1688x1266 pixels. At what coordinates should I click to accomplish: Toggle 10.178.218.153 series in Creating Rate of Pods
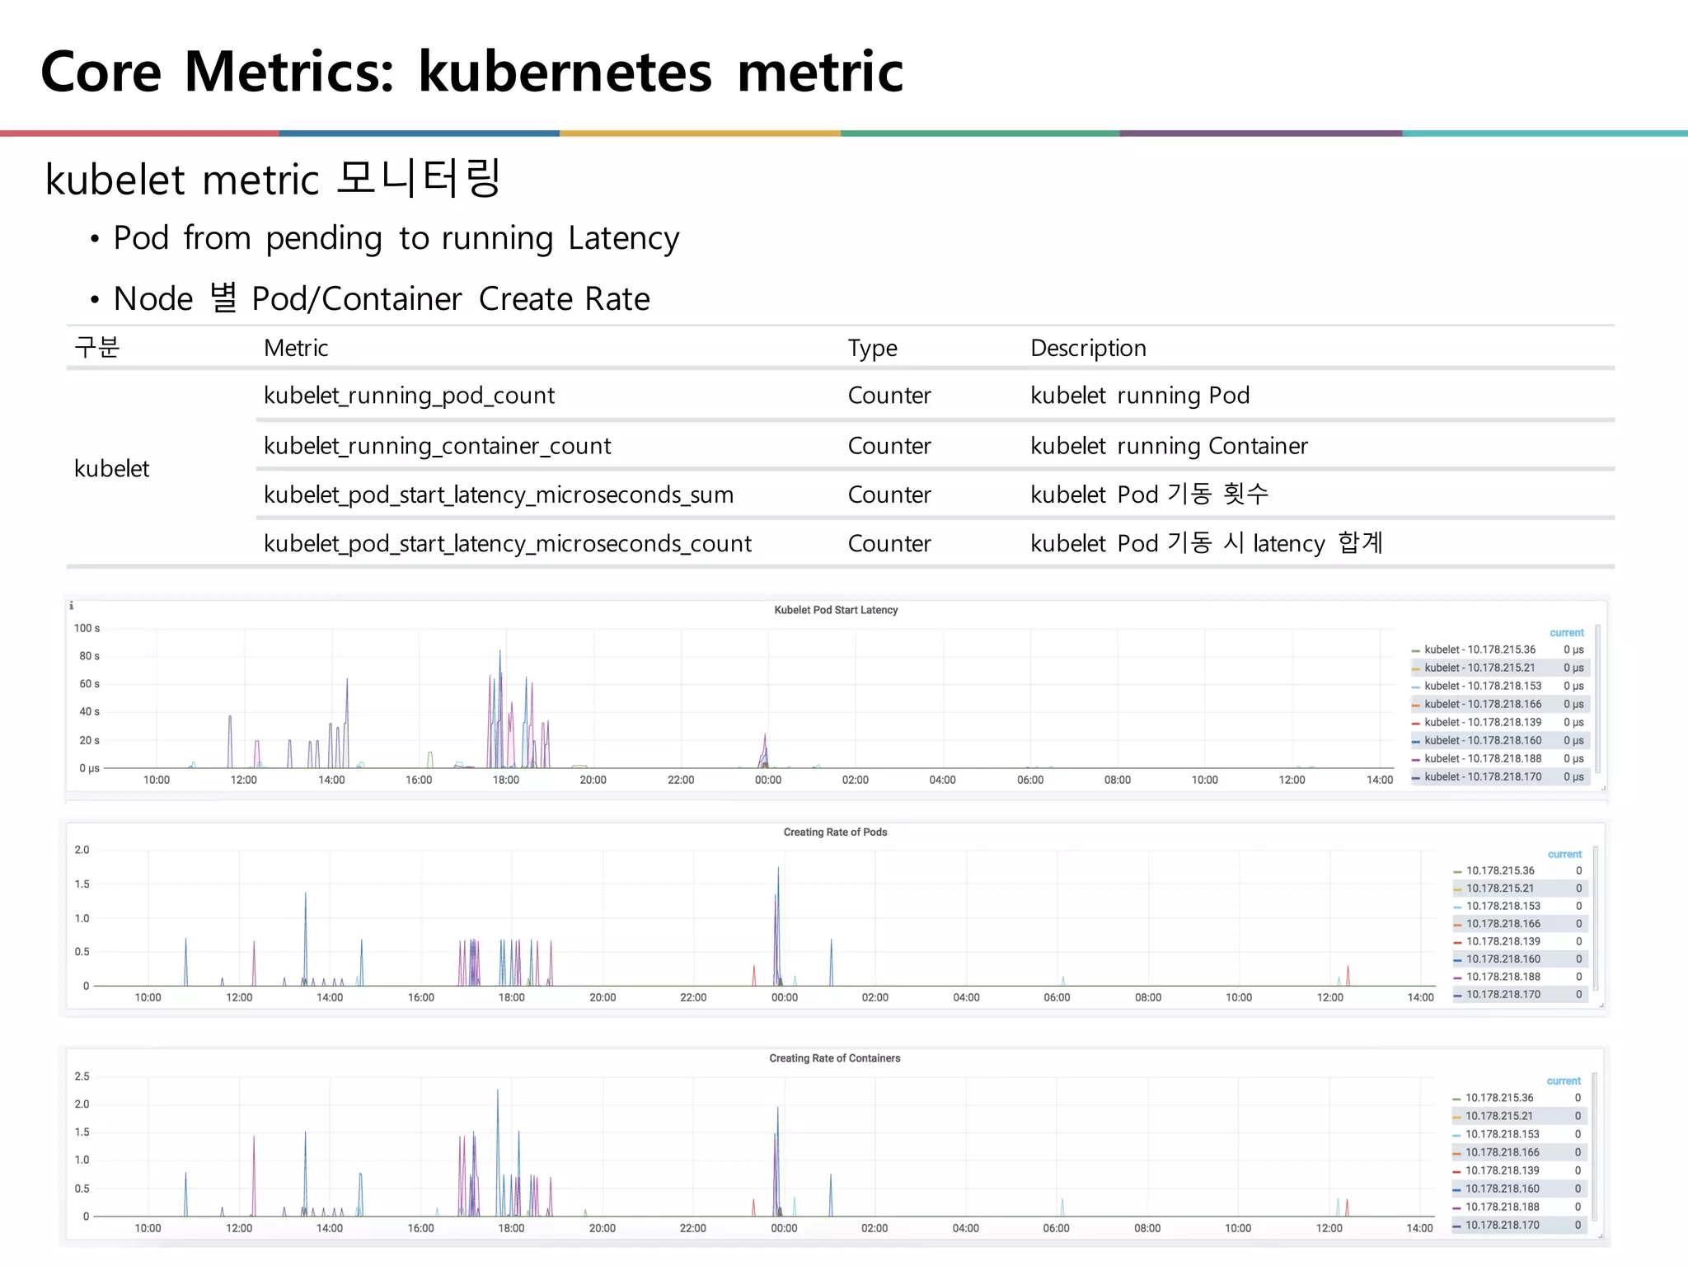[x=1503, y=906]
